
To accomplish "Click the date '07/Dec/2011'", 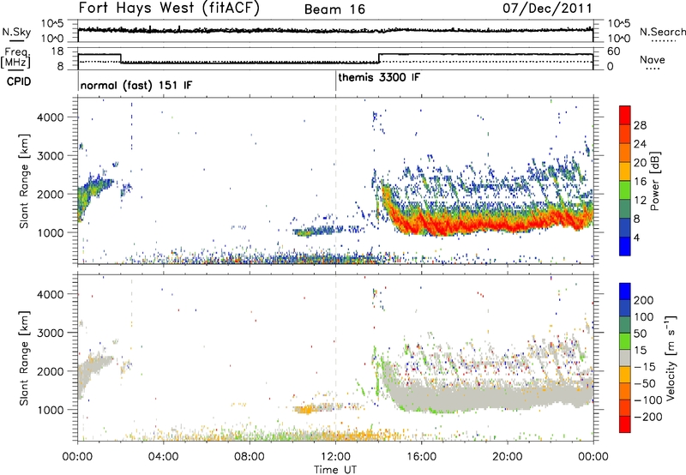I will click(x=547, y=8).
